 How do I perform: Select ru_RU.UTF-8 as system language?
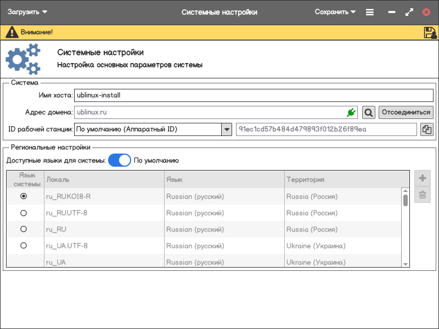[x=24, y=213]
